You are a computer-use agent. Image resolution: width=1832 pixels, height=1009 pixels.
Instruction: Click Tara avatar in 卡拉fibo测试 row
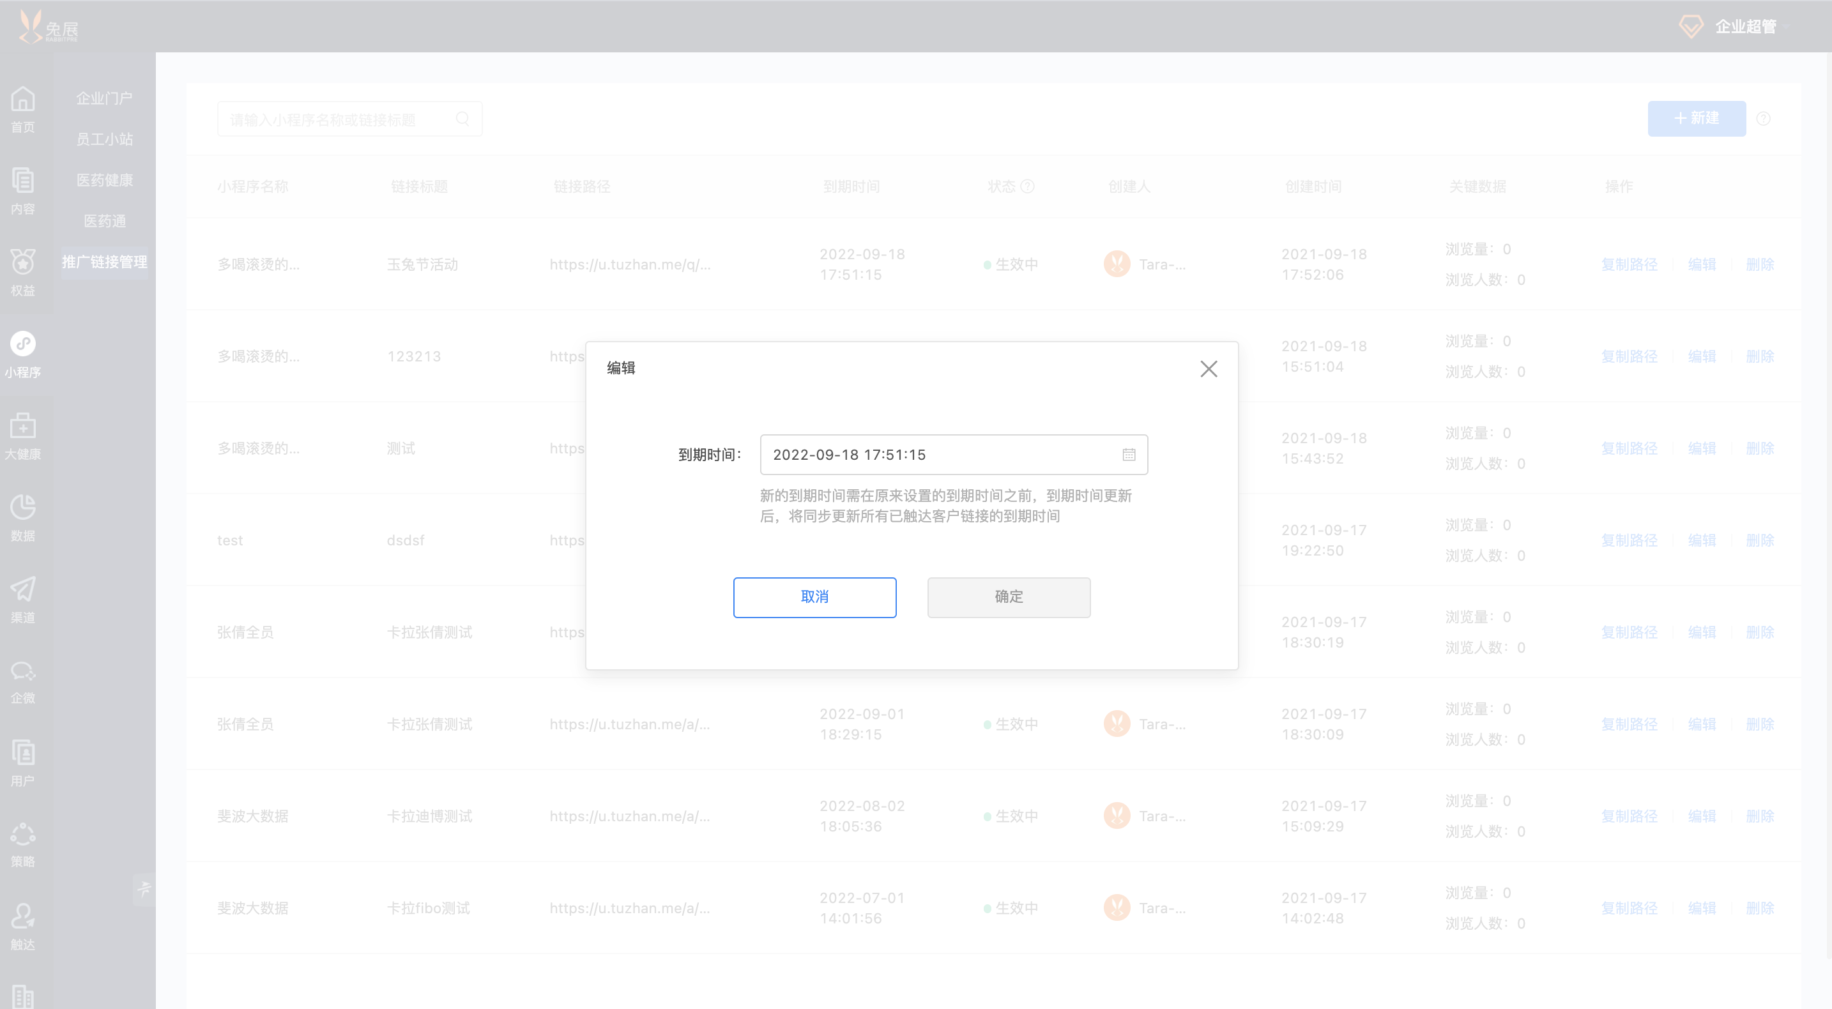(x=1117, y=908)
